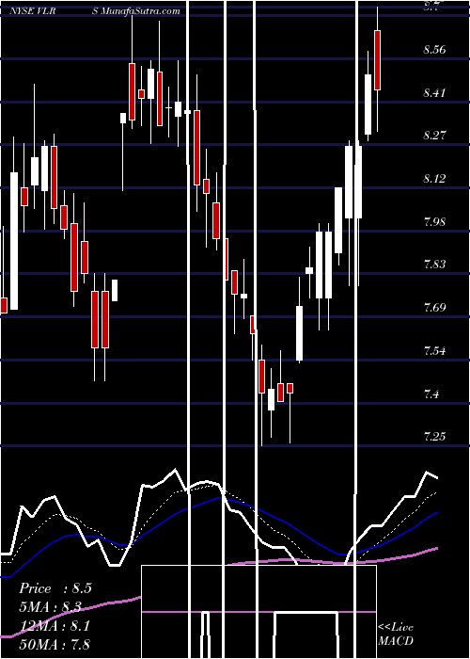Click the latest red candlestick near 8.56
This screenshot has height=659, width=470.
[377, 60]
